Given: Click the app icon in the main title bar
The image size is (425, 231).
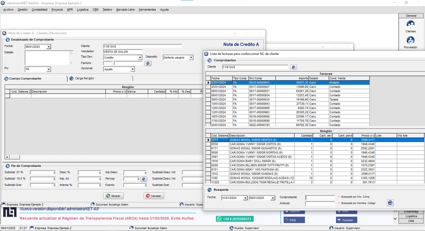Looking at the screenshot, I should click(3, 3).
